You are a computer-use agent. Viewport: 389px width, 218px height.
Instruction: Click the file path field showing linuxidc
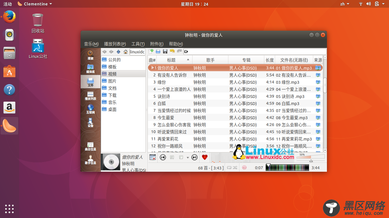pos(138,52)
